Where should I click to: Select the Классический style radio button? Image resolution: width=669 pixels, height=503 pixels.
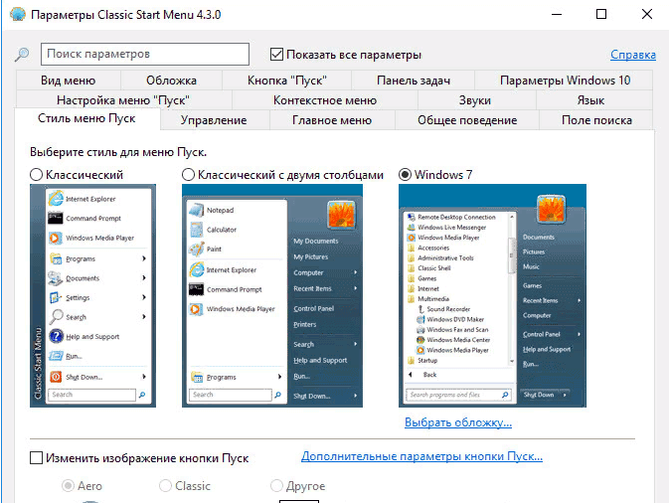coord(36,175)
